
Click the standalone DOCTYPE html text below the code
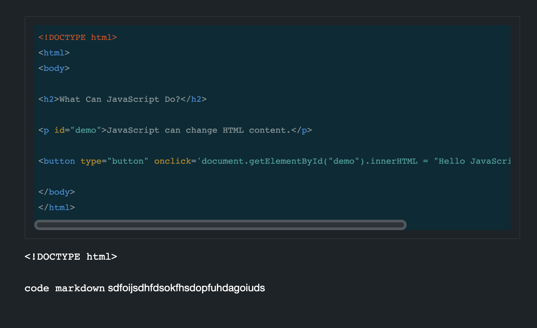coord(71,256)
